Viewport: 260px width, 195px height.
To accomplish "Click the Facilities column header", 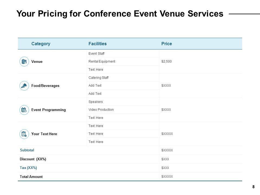I will tap(97, 44).
